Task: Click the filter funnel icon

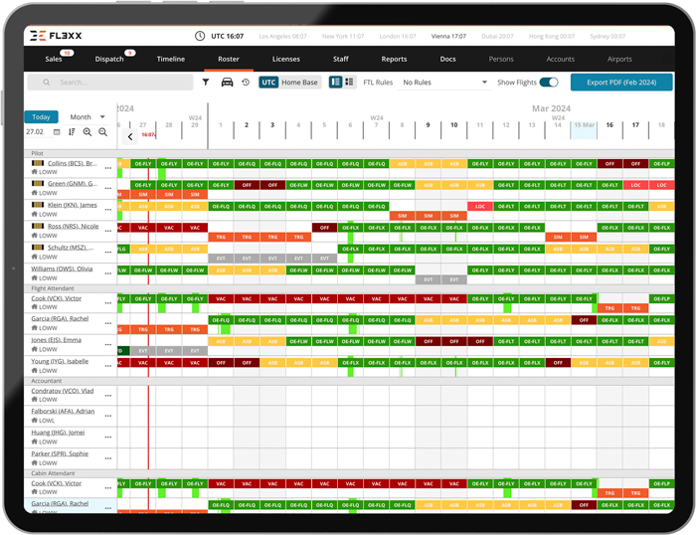Action: pos(206,83)
